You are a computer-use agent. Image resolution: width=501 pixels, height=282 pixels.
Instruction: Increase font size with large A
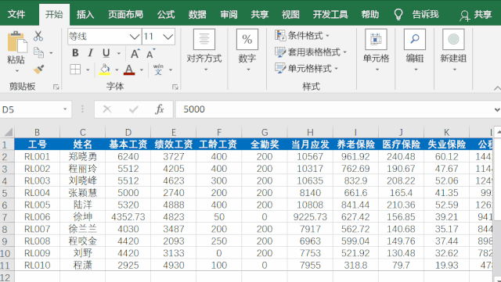135,54
